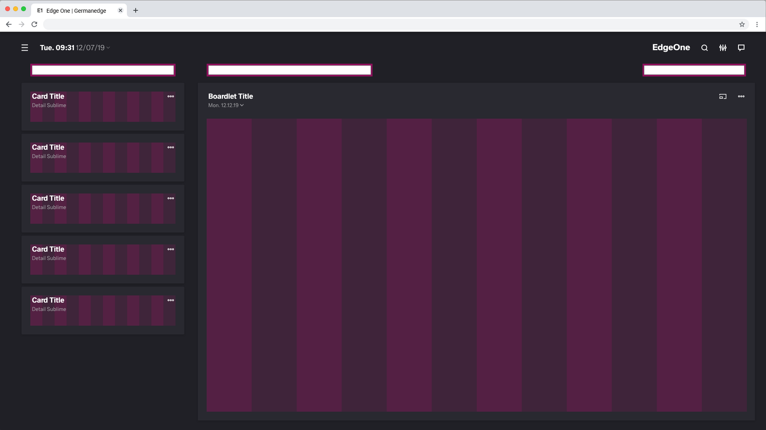Open fifth card's three-dot menu
The width and height of the screenshot is (766, 430).
pyautogui.click(x=171, y=300)
